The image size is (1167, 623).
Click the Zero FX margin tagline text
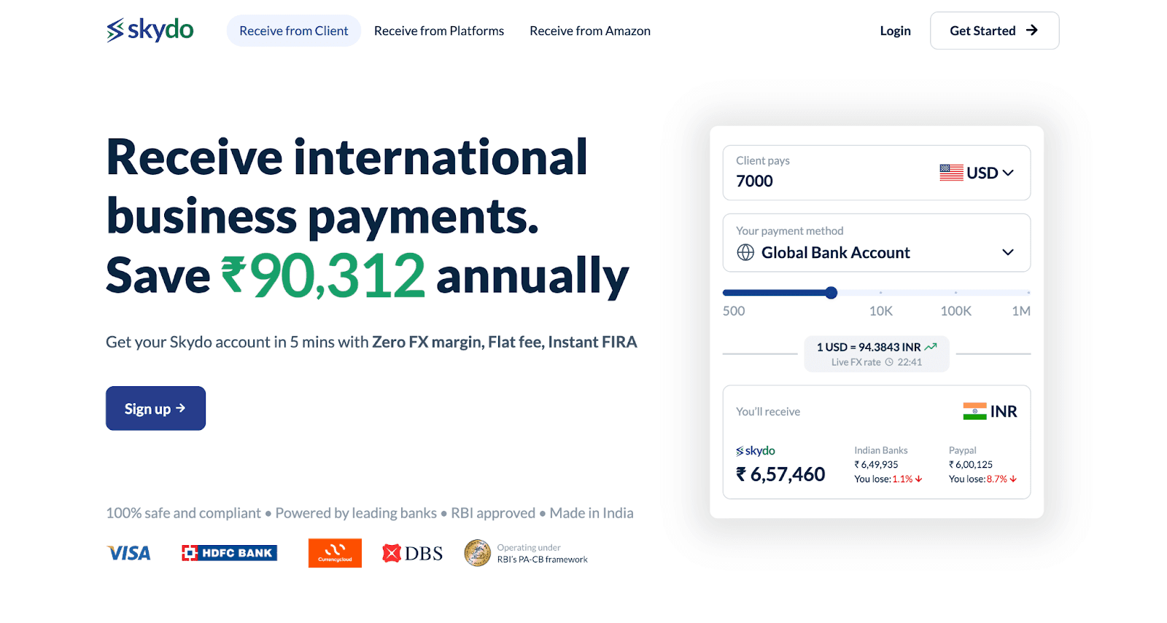click(505, 342)
